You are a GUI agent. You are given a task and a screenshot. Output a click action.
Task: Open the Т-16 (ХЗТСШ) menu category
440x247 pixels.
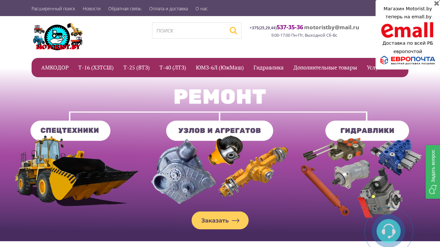click(x=96, y=68)
